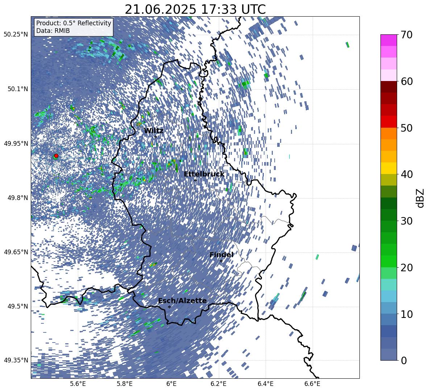The image size is (429, 391).
Task: Click the 49.35°N latitude tick label
Action: point(16,360)
